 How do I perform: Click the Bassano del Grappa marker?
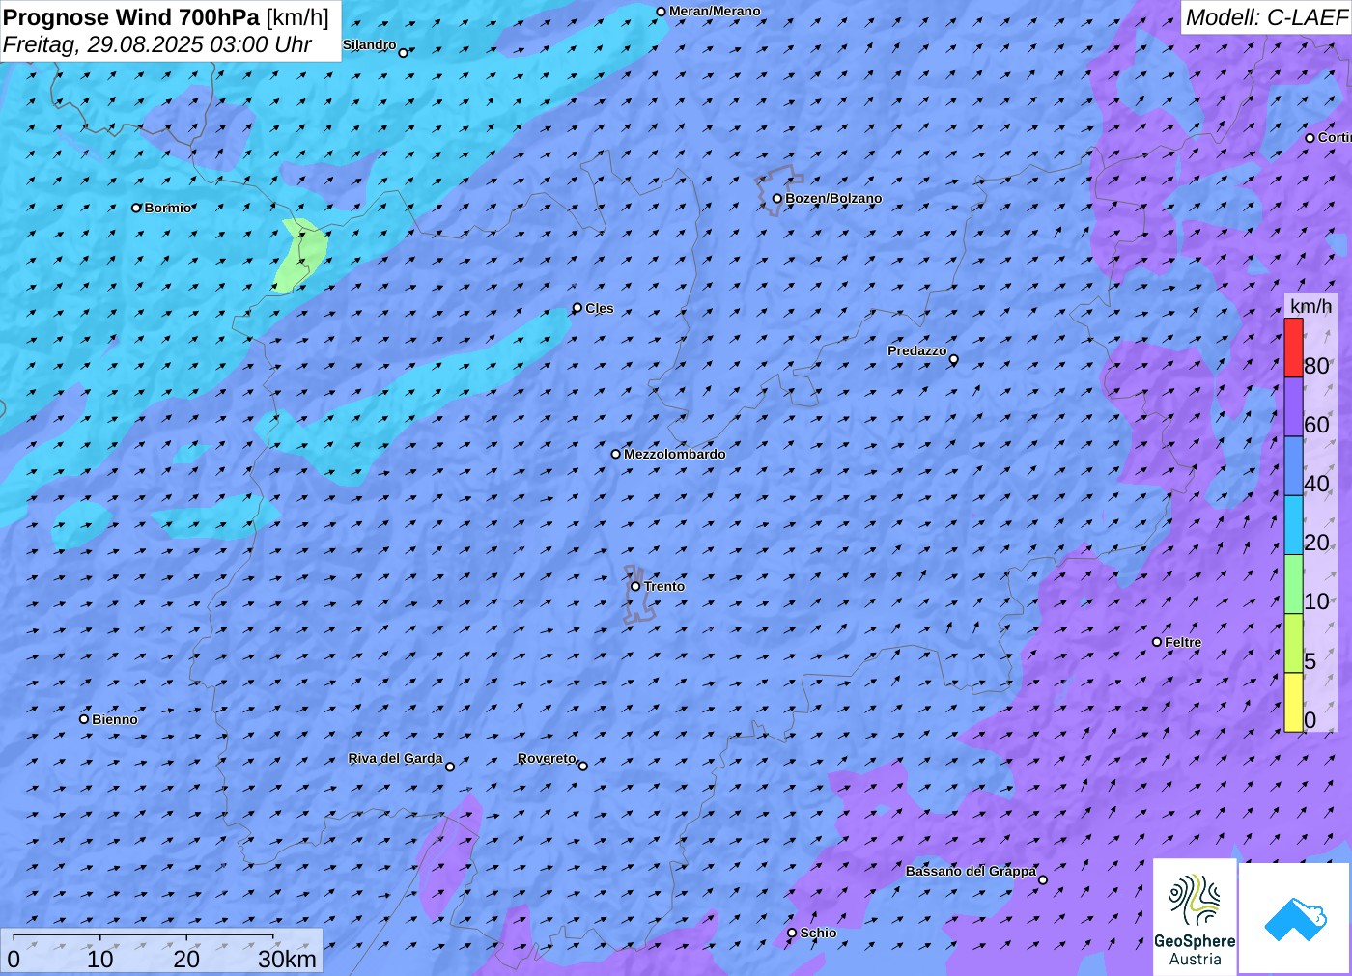[1042, 879]
